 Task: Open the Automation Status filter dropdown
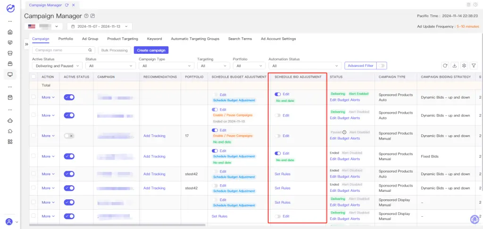[305, 66]
